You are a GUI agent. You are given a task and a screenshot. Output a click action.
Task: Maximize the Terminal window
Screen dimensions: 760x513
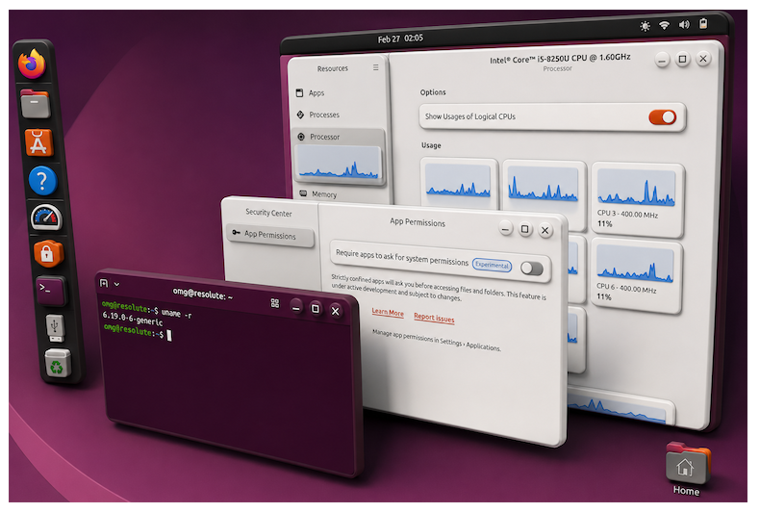tap(315, 308)
